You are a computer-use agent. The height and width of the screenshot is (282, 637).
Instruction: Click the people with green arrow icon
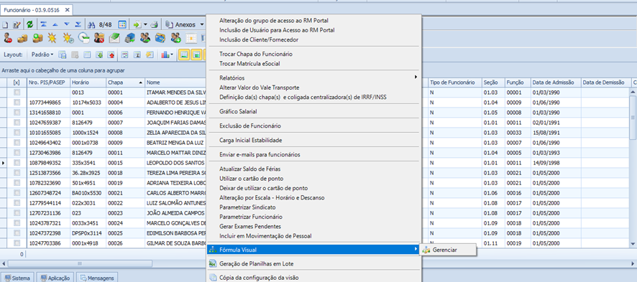pyautogui.click(x=145, y=38)
